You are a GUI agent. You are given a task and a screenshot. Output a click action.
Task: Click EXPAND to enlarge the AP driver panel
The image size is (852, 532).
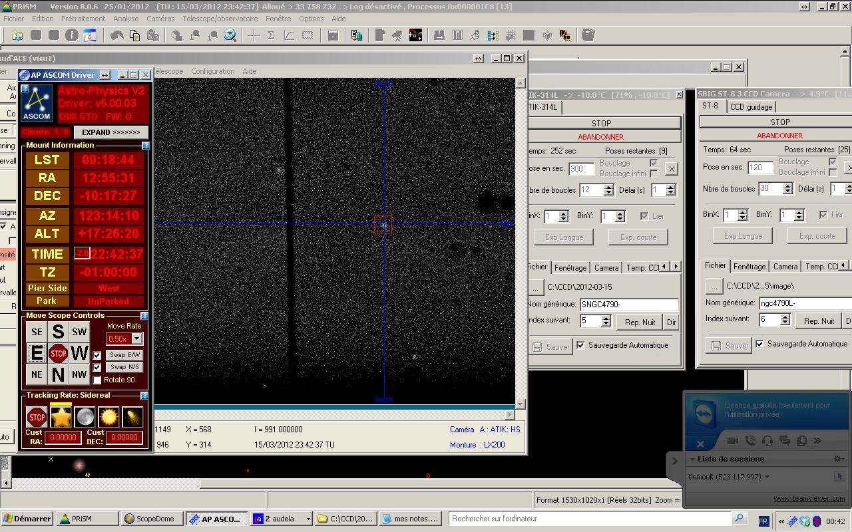[110, 132]
